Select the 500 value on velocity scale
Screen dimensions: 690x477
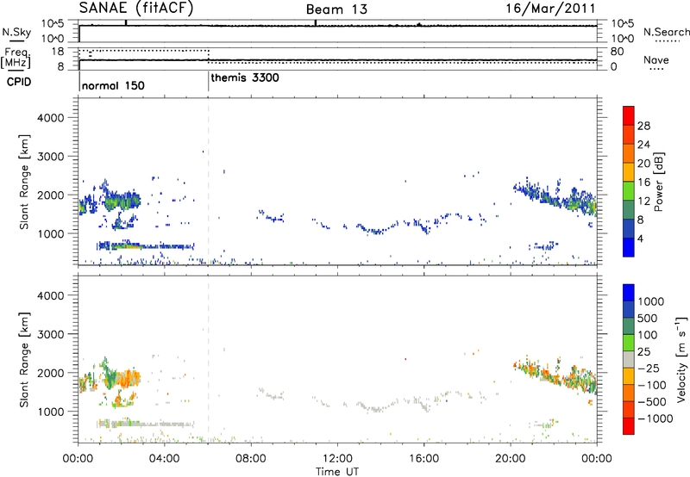pyautogui.click(x=648, y=319)
